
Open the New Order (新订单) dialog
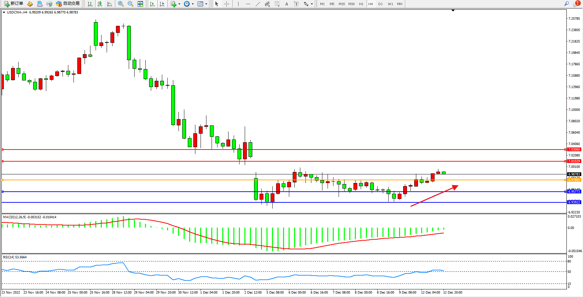(x=14, y=4)
